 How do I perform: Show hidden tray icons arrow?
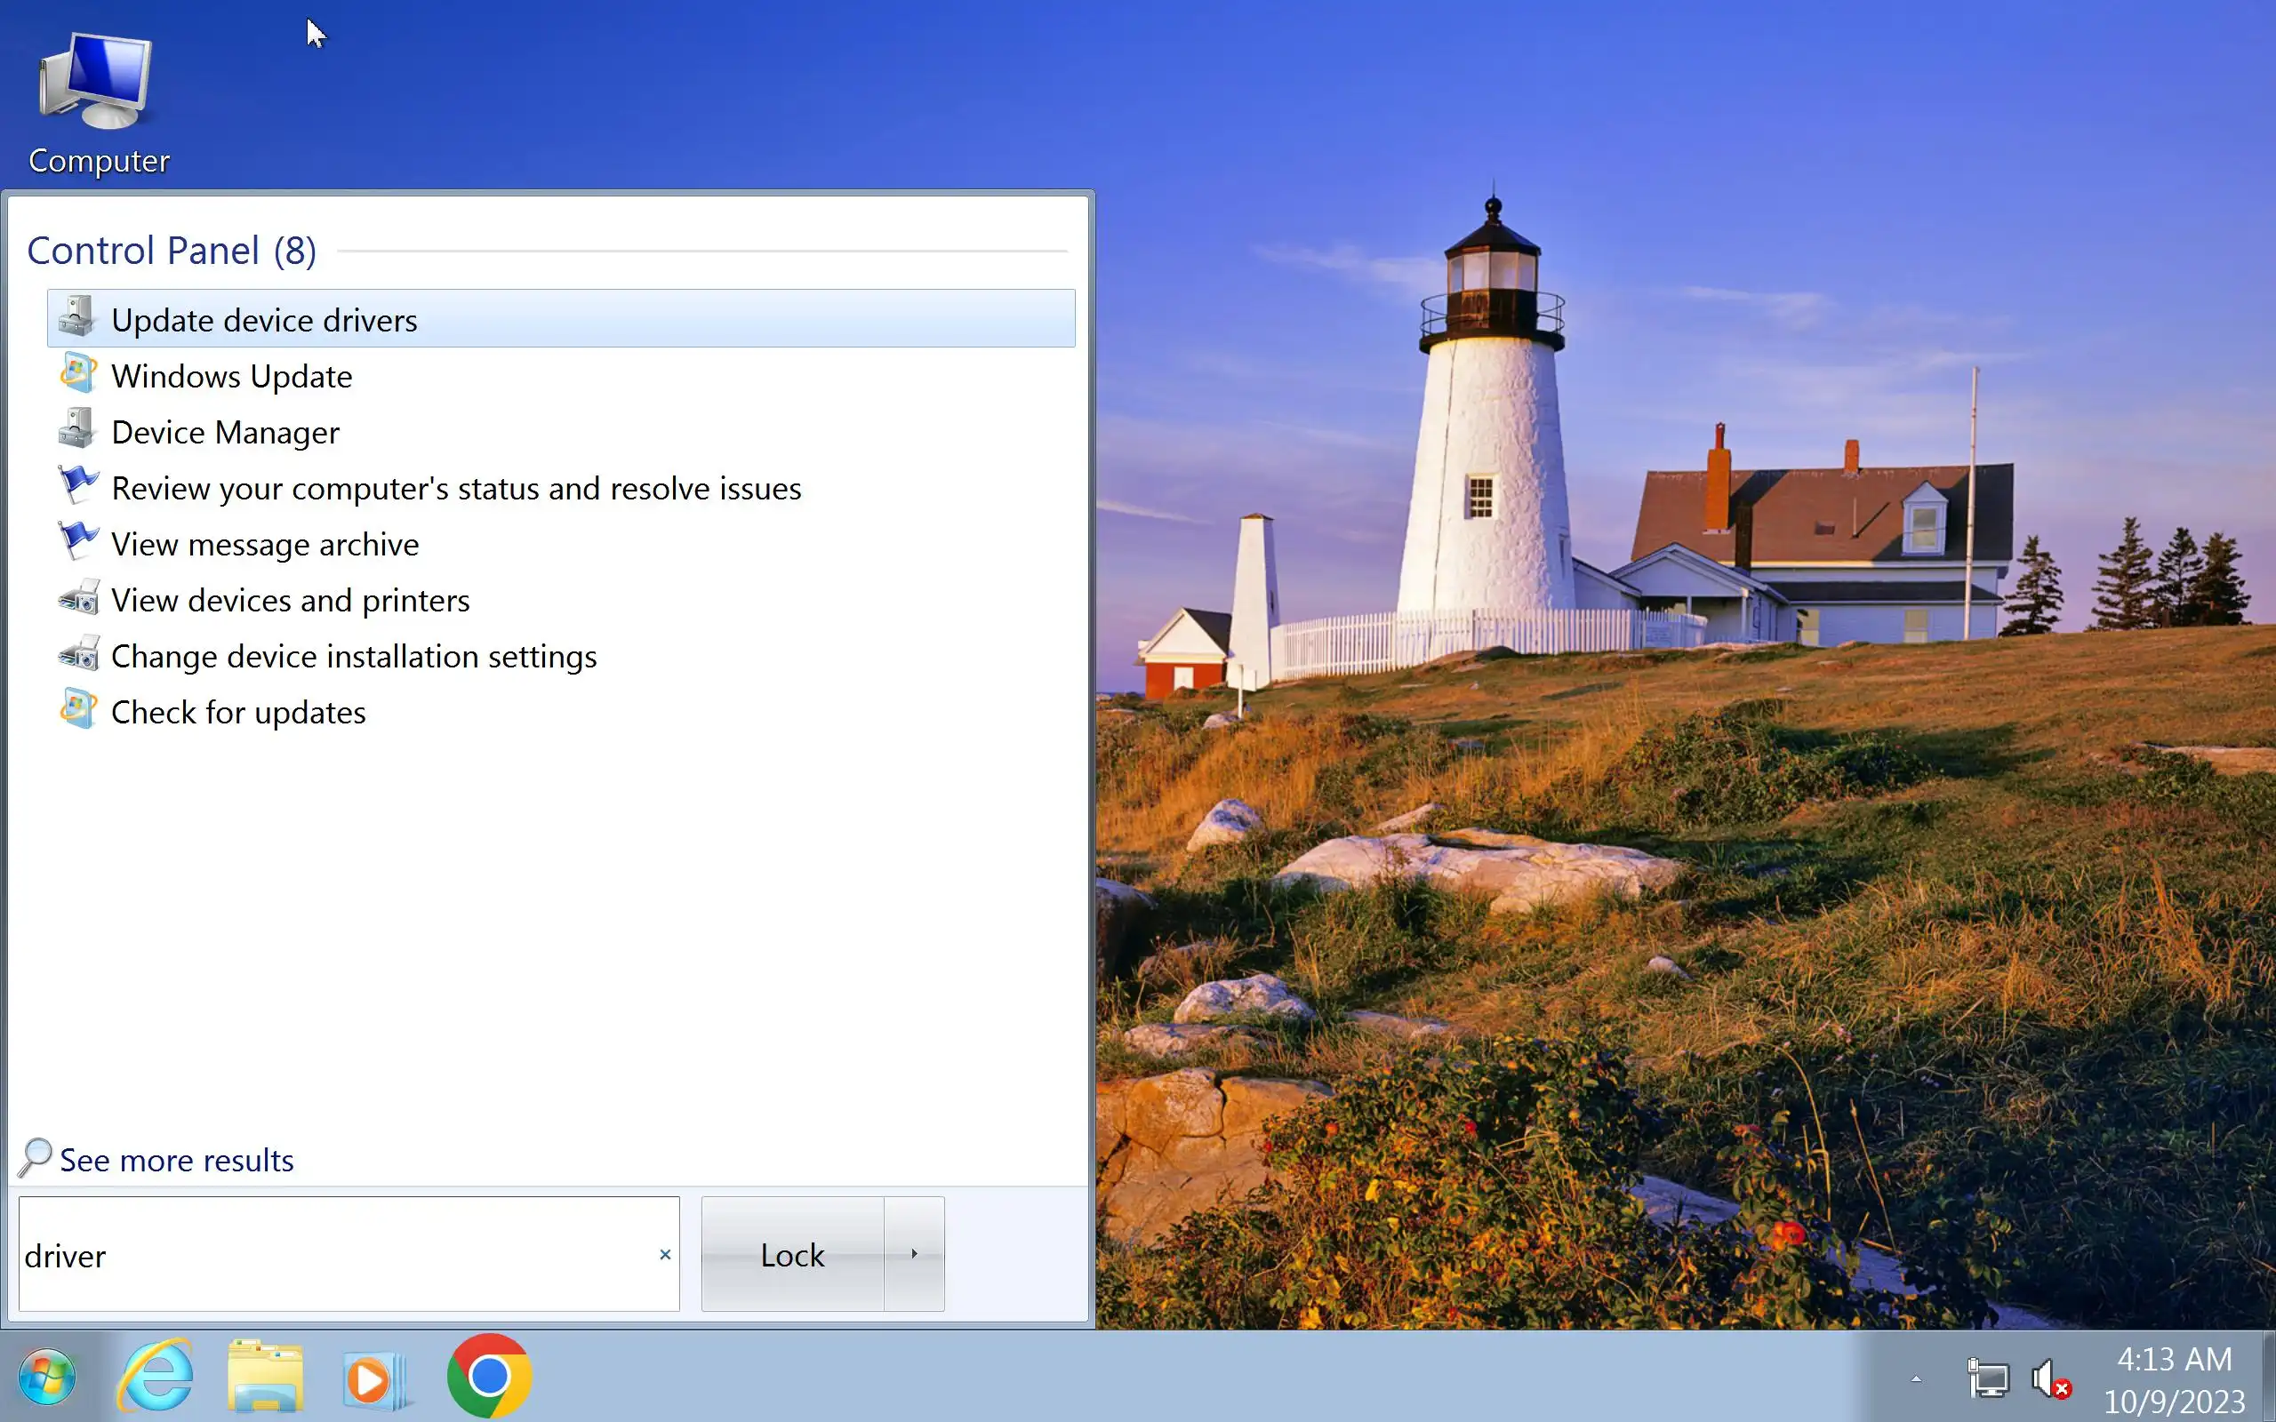click(1916, 1379)
